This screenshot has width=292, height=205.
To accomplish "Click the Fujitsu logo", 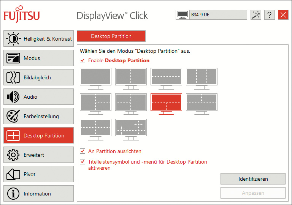I will (22, 14).
